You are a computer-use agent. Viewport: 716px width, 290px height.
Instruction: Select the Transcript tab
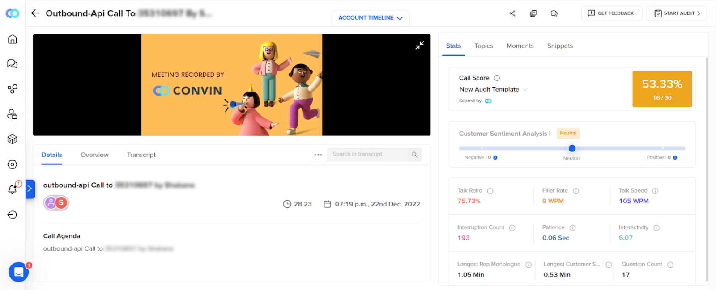(141, 155)
